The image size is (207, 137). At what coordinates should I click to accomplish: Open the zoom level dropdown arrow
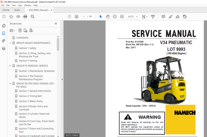137,17
